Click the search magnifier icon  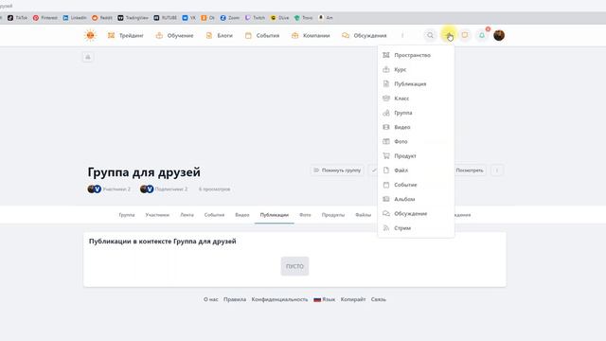coord(430,36)
